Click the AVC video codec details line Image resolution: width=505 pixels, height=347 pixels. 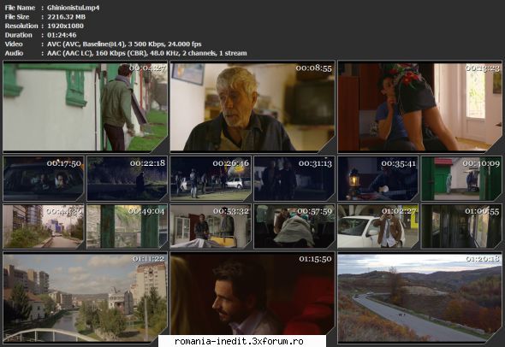point(124,44)
